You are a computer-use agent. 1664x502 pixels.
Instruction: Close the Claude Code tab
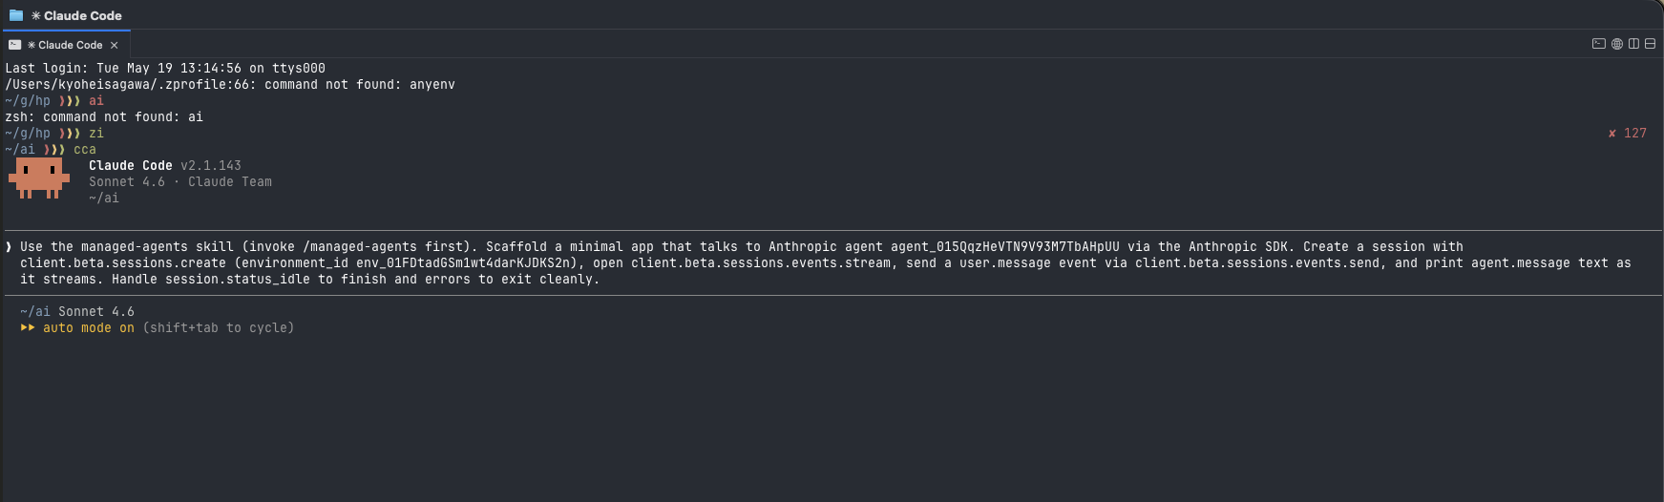(x=115, y=45)
